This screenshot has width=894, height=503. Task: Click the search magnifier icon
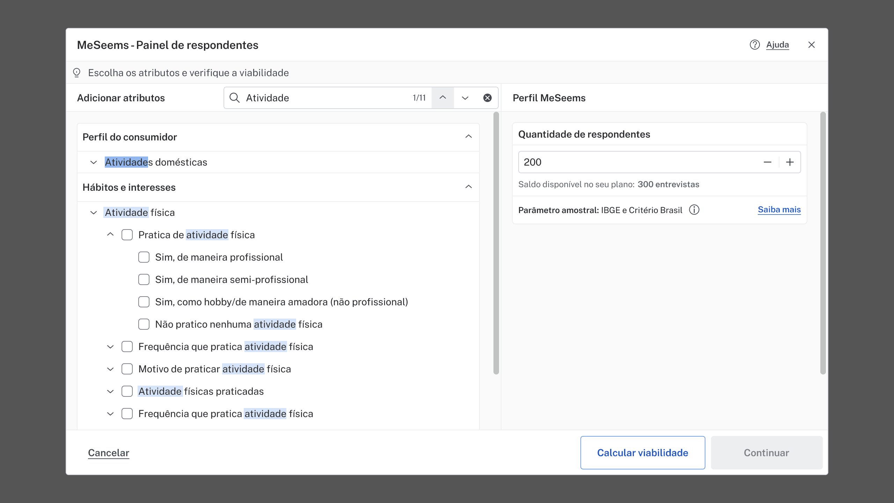[x=234, y=98]
